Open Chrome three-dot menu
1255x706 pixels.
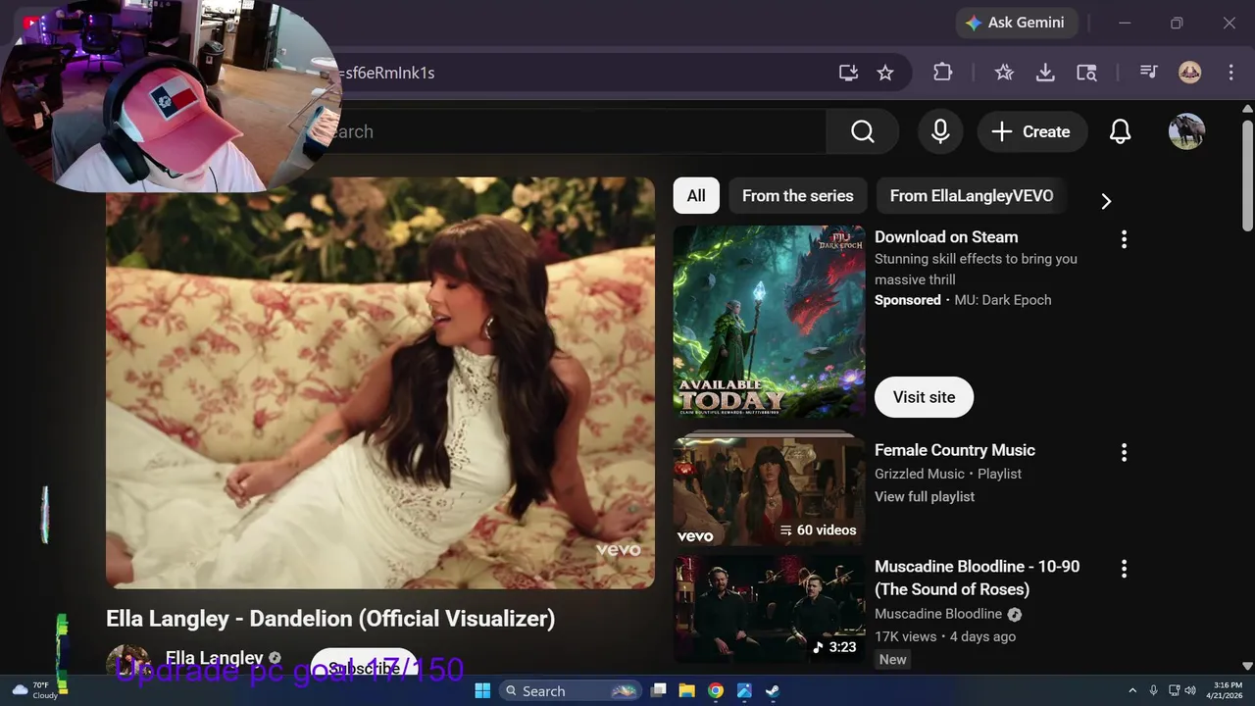1230,73
